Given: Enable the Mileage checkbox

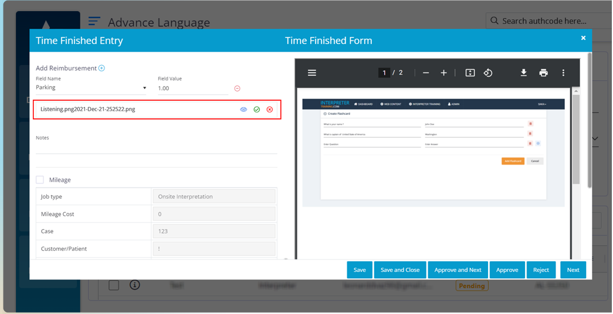Looking at the screenshot, I should tap(40, 180).
